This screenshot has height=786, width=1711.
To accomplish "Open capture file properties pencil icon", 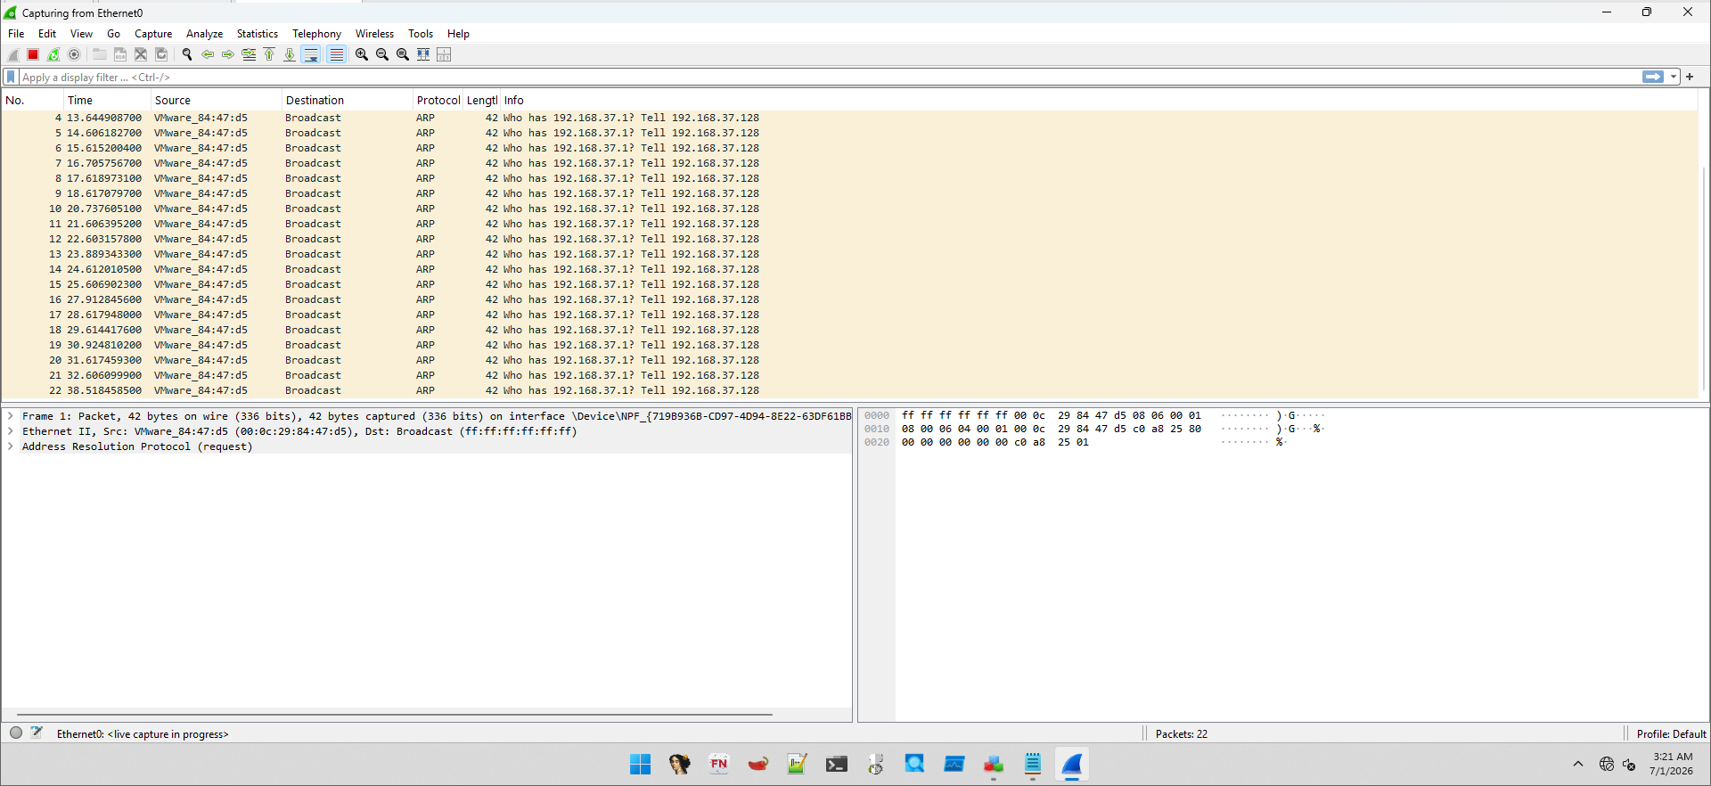I will pos(37,733).
